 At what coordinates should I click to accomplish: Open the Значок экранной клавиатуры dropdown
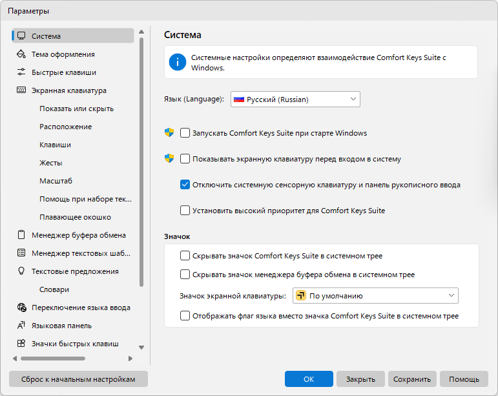point(375,296)
